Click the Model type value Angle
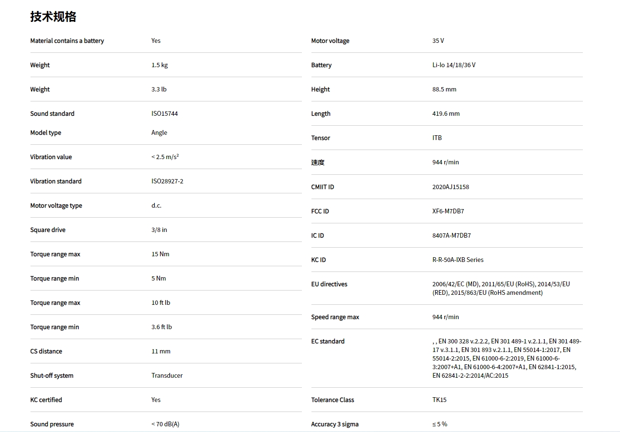 coord(159,132)
